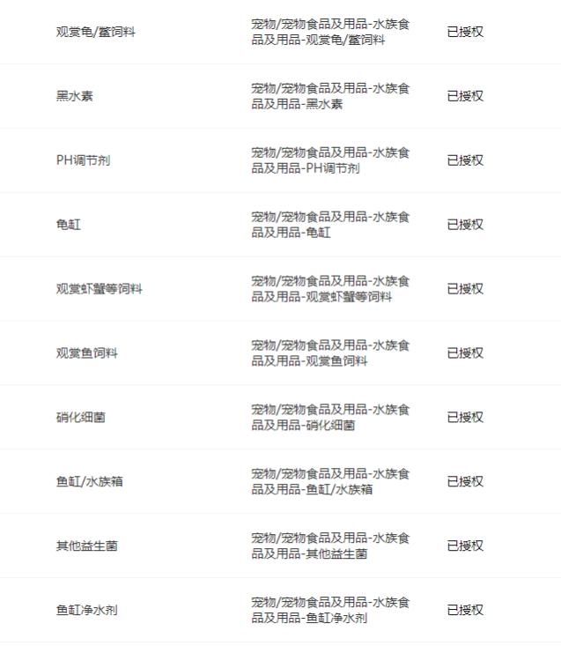Click the 硝化细菌 category name
This screenshot has width=561, height=646.
point(81,418)
